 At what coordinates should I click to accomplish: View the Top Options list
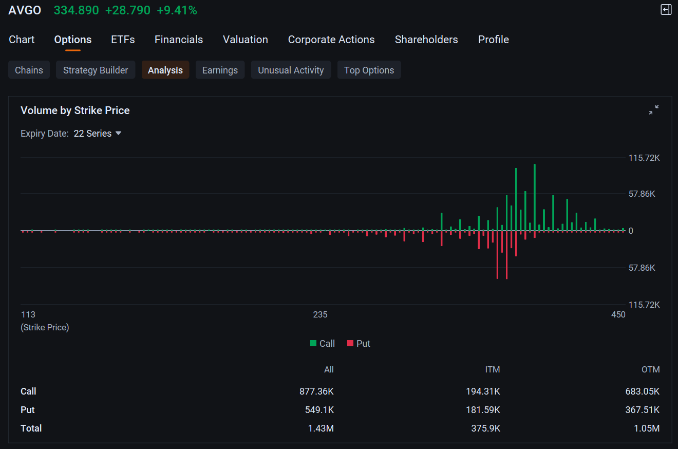point(369,70)
